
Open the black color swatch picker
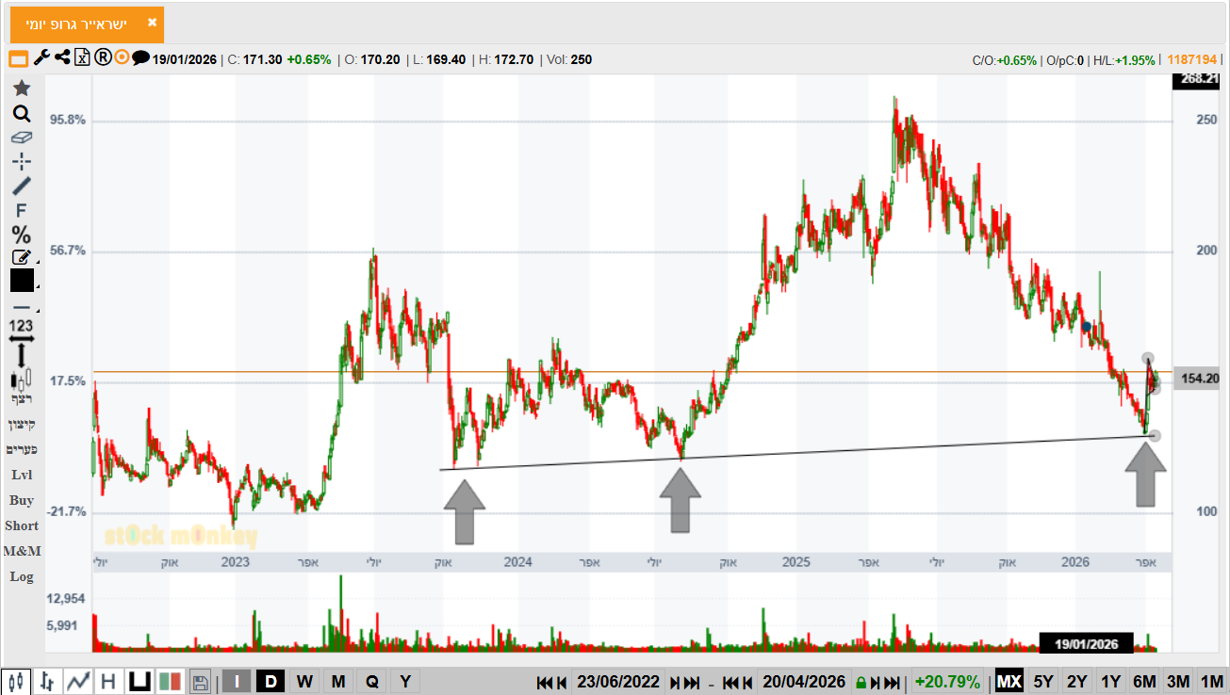pyautogui.click(x=22, y=281)
